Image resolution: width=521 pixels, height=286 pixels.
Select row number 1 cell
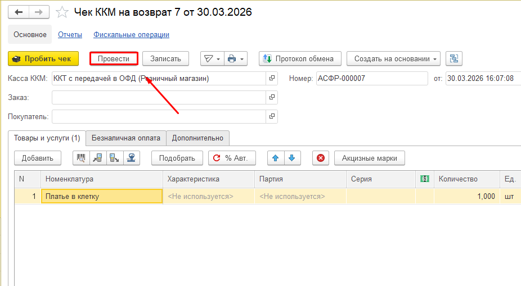point(28,197)
